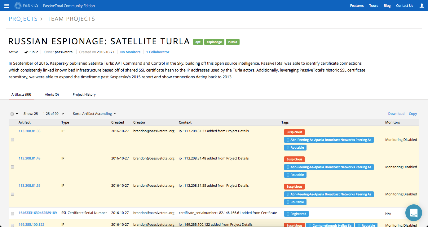The image size is (428, 227).
Task: Click 'SSL Certificate Serial Number' type cell
Action: point(84,213)
